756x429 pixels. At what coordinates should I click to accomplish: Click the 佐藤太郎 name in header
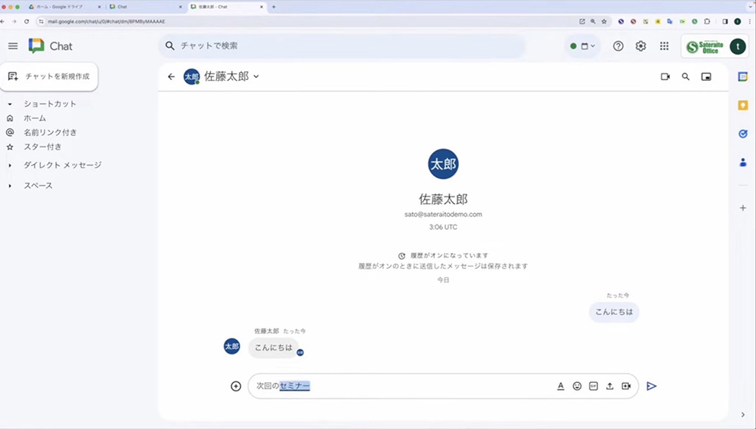[227, 76]
